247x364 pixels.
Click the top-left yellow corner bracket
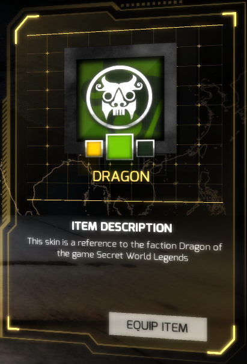click(25, 26)
